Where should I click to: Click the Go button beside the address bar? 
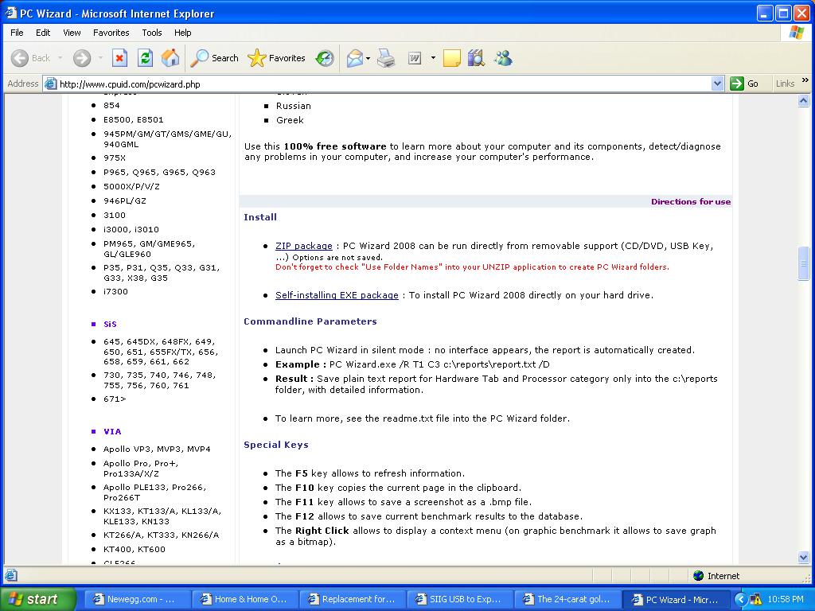pos(744,84)
